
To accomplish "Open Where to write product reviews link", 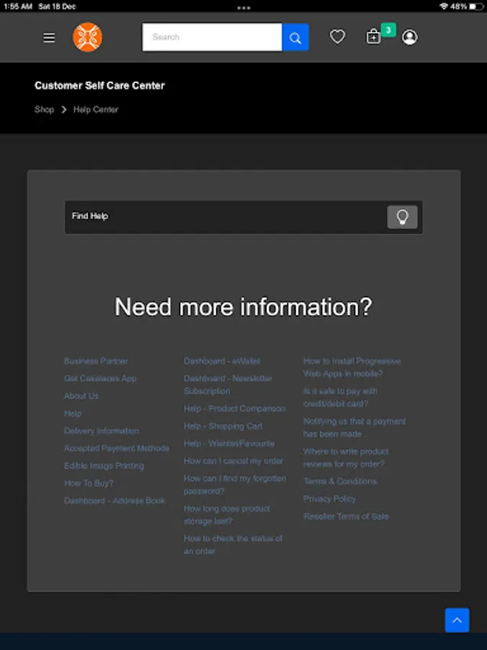I will (346, 458).
